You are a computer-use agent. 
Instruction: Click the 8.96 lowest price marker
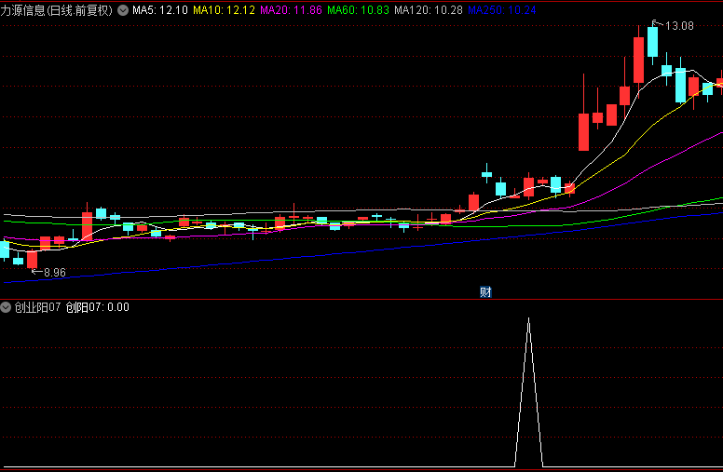(x=55, y=273)
